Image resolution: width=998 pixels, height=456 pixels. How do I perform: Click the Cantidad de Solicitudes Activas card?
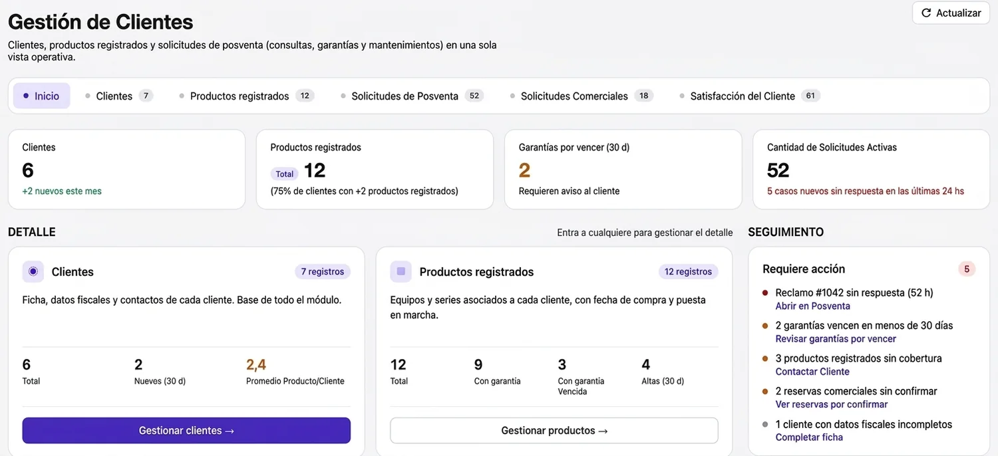[871, 170]
